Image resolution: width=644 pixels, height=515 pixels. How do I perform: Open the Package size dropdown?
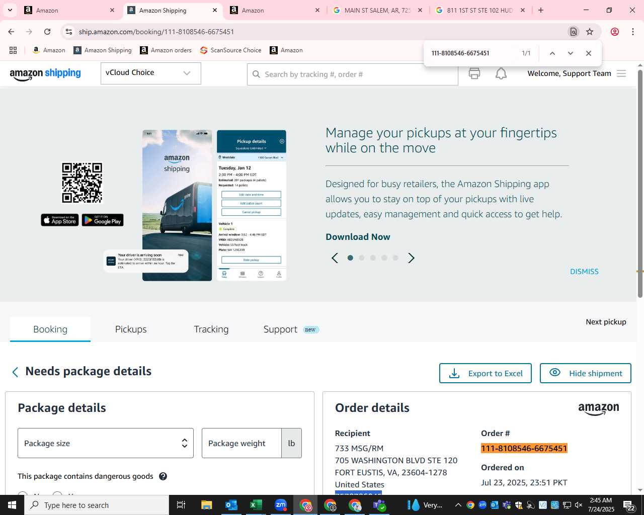106,443
